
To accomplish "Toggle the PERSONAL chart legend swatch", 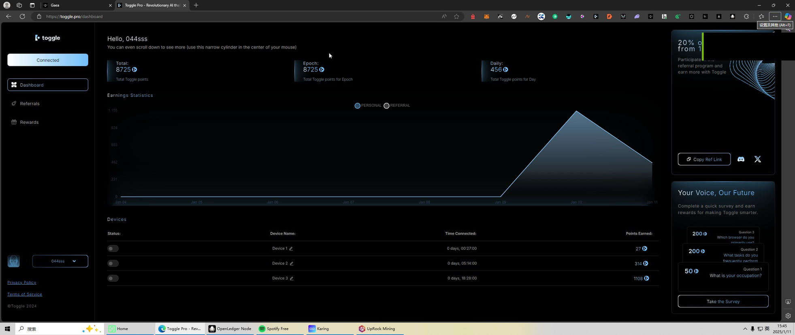I will 357,106.
